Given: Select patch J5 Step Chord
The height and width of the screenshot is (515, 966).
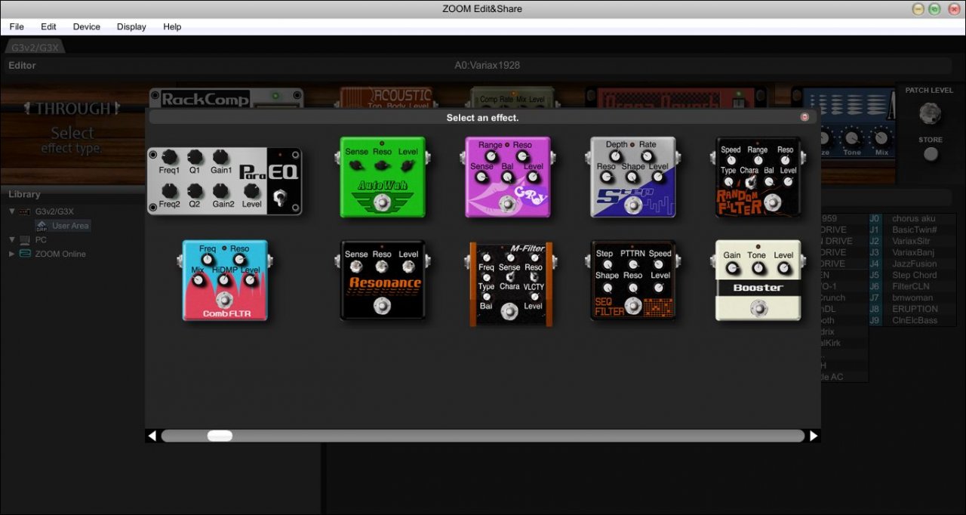Looking at the screenshot, I should [912, 275].
